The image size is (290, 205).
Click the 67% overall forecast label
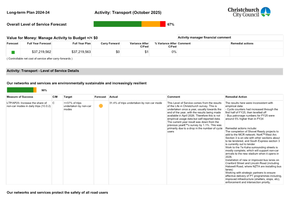(170, 24)
